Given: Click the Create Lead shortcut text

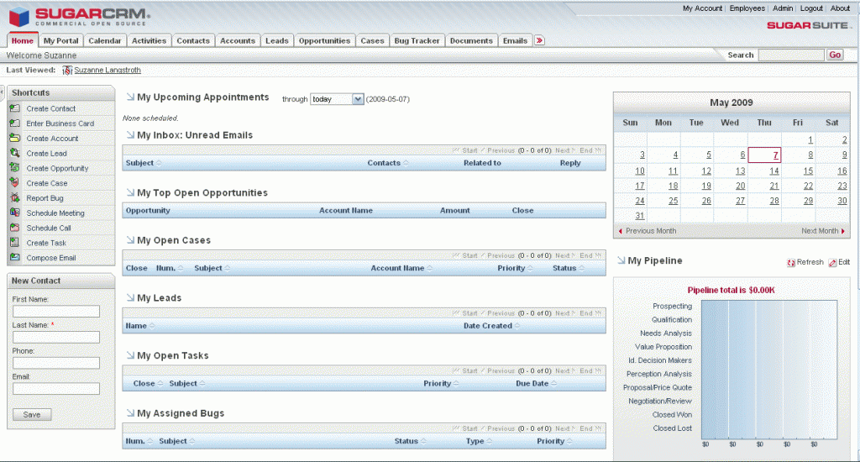Looking at the screenshot, I should [x=47, y=153].
